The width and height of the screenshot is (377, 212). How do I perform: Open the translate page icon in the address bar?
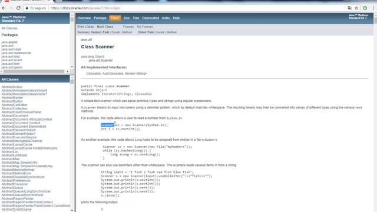coord(349,8)
